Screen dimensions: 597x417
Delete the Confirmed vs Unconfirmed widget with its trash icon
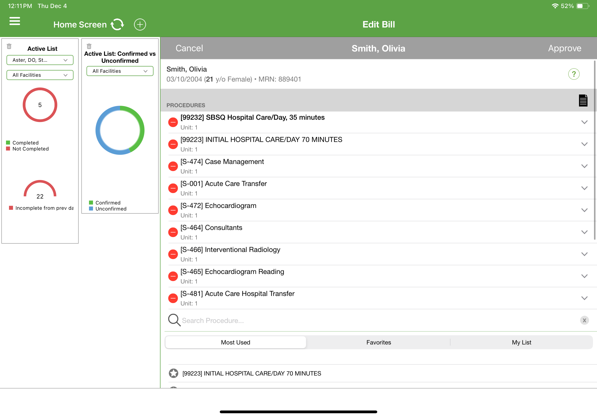[x=89, y=46]
